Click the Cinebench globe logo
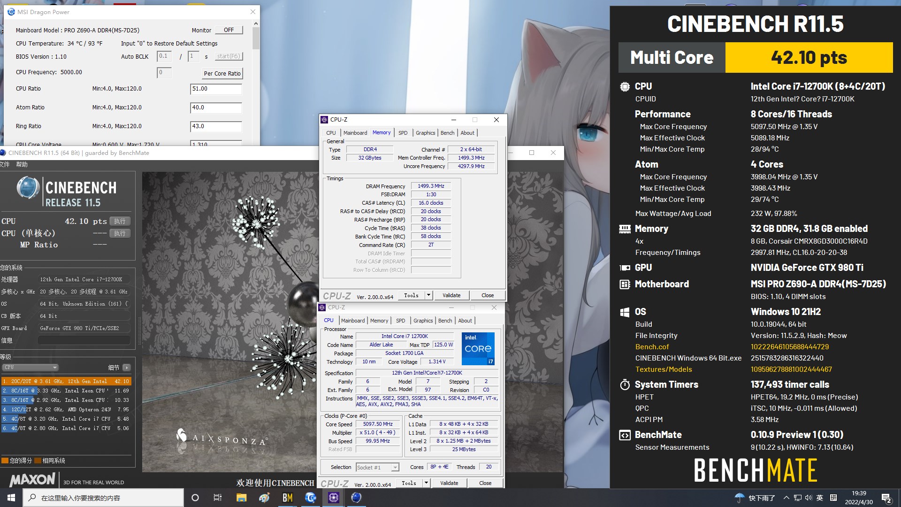Viewport: 901px width, 507px height. coord(28,188)
